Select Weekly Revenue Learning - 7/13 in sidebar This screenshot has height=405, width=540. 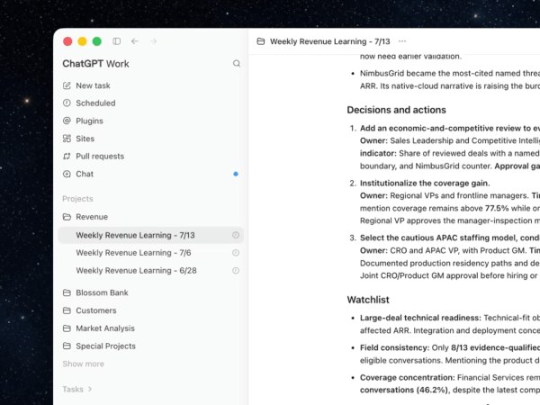(150, 235)
